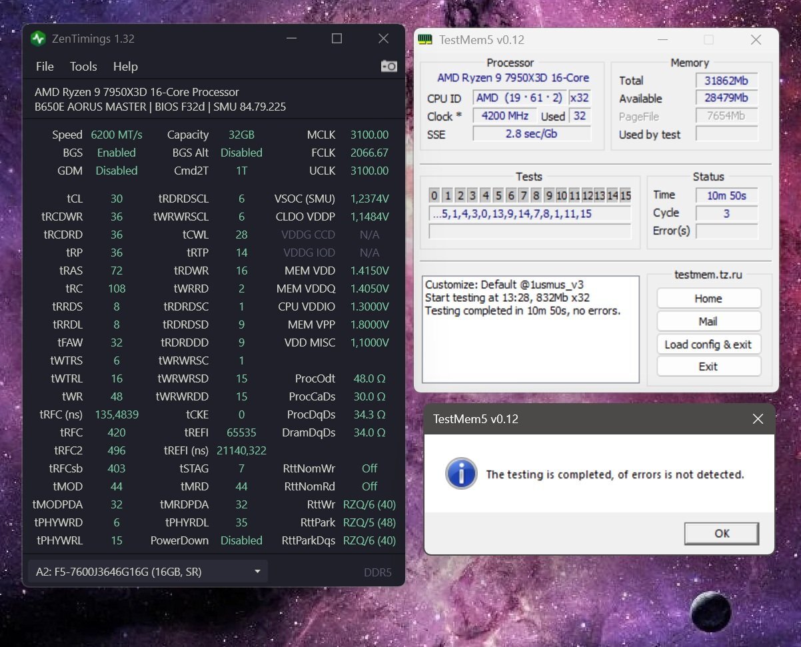The width and height of the screenshot is (801, 647).
Task: Click the AMD Ryzen 9 7950X3D processor line in ZenTimings
Action: click(x=137, y=92)
